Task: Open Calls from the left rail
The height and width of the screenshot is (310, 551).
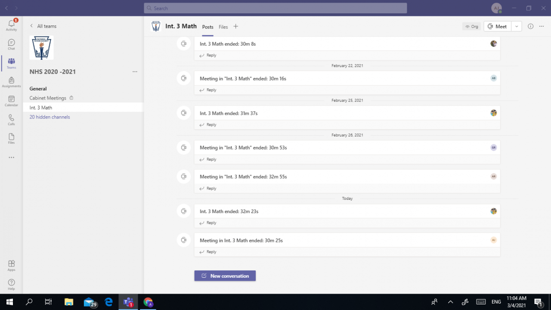Action: [x=11, y=120]
